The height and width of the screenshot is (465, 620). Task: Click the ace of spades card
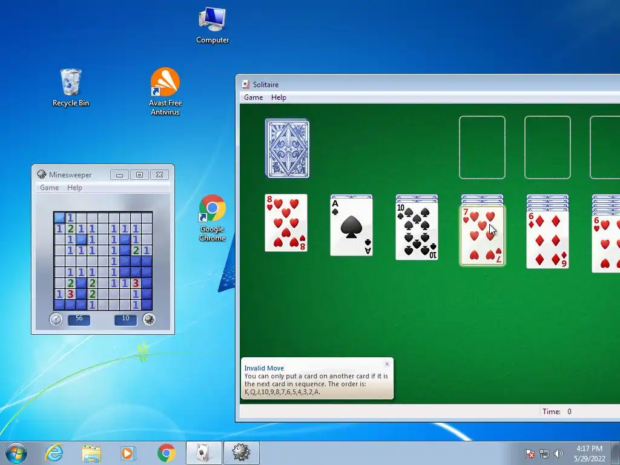click(x=352, y=227)
